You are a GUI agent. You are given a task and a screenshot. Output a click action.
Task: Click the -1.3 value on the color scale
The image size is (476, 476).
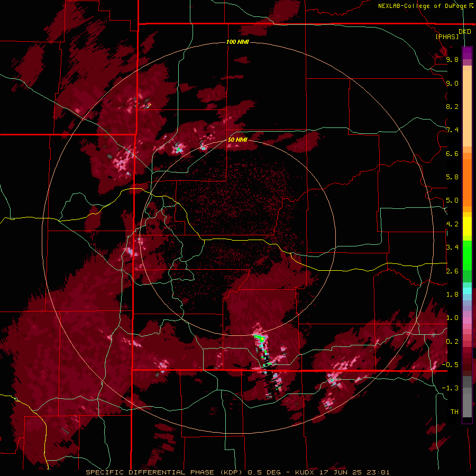point(450,388)
